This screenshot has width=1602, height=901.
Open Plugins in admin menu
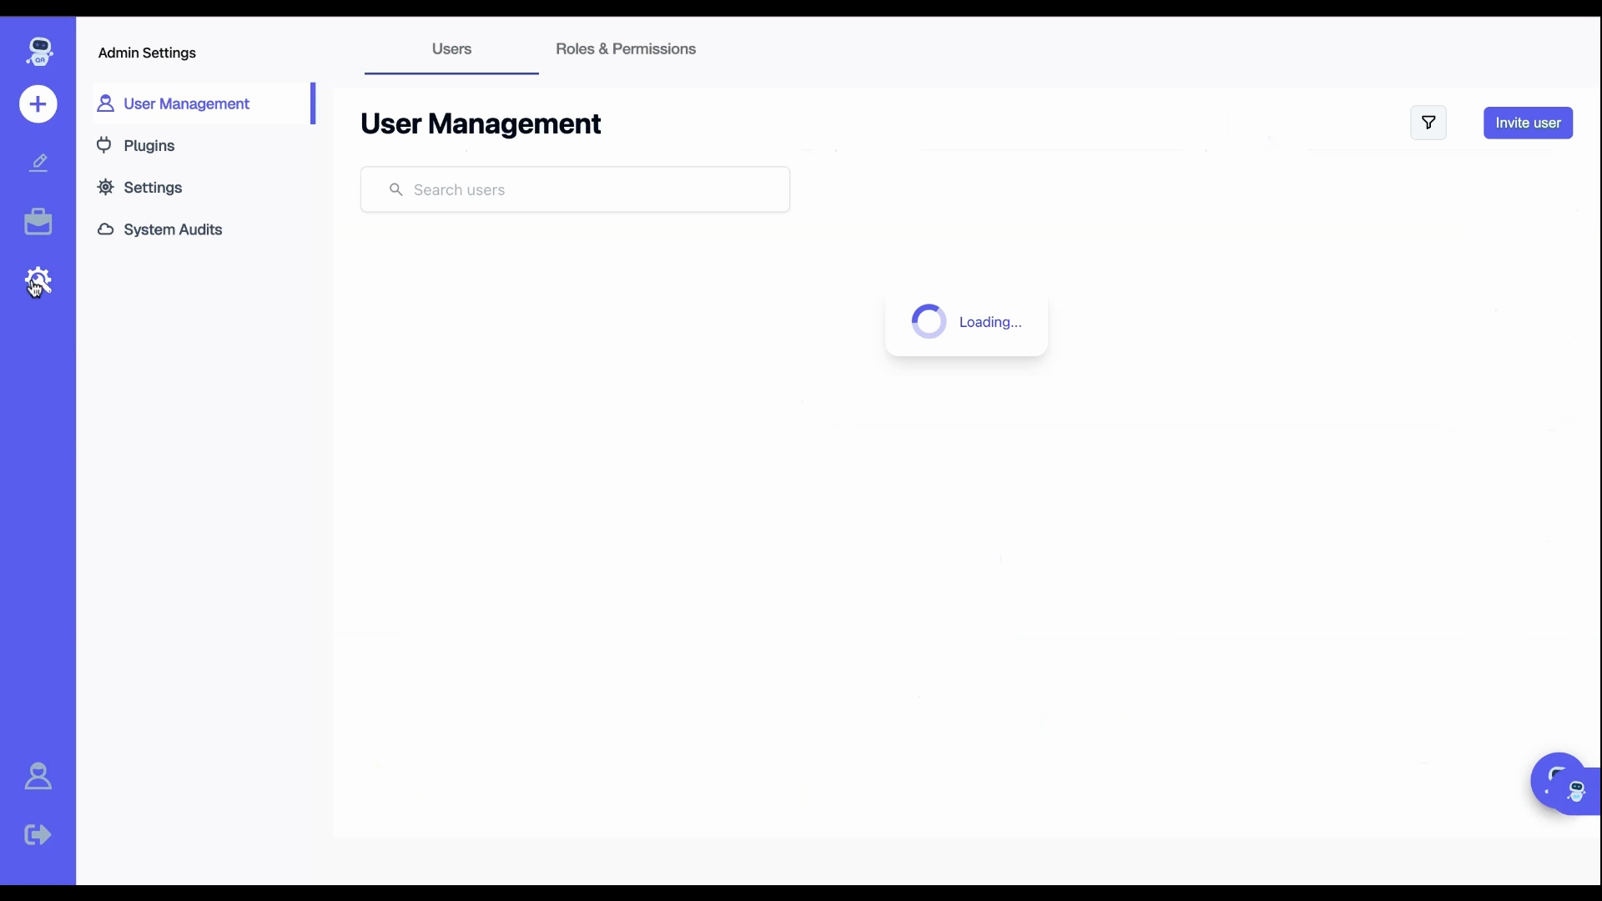click(149, 146)
